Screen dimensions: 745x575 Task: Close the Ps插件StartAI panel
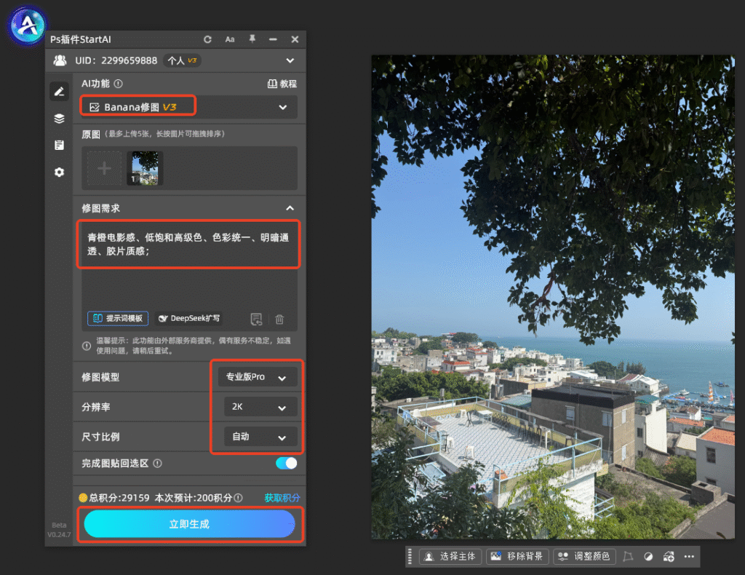click(x=295, y=39)
